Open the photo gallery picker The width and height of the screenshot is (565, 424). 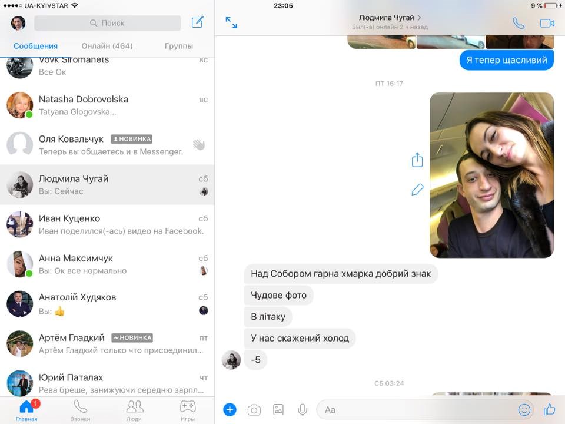coord(278,409)
